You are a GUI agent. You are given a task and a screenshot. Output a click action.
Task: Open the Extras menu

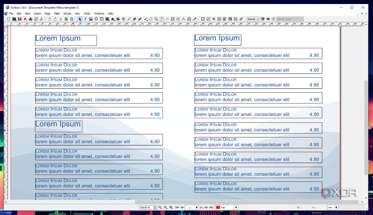point(67,14)
